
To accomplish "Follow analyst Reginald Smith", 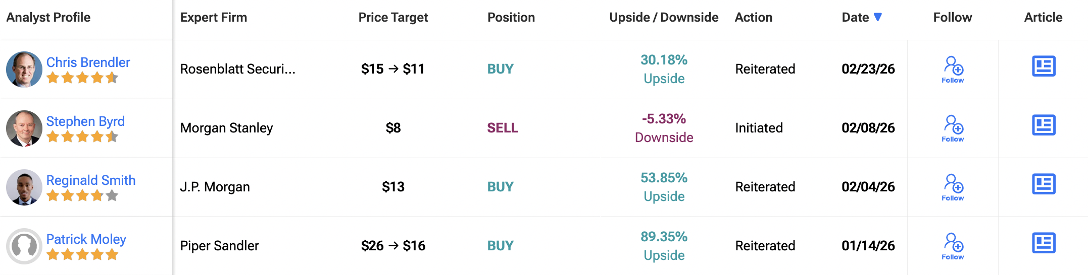I will 953,187.
